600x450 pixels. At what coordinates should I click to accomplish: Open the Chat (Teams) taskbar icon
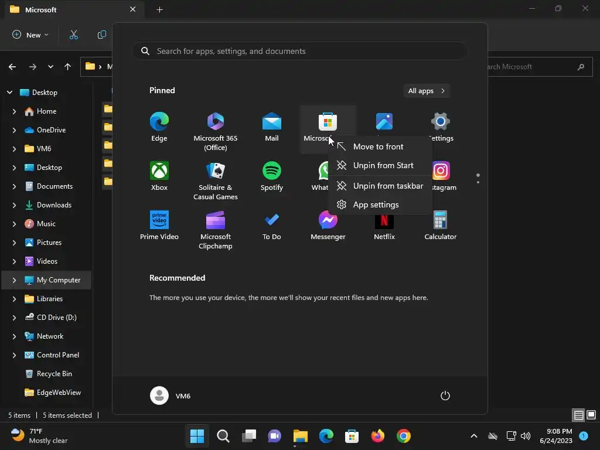[x=274, y=436]
